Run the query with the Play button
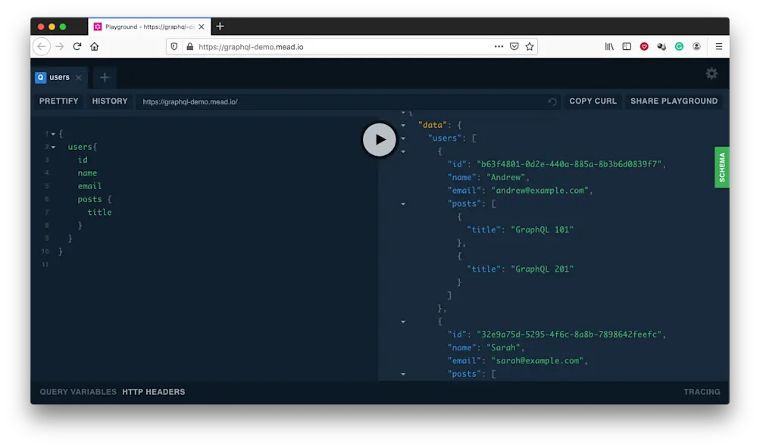 (x=379, y=139)
